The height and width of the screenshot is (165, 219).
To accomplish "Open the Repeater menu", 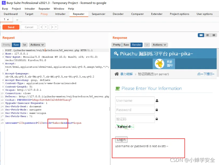I will coord(44,9).
